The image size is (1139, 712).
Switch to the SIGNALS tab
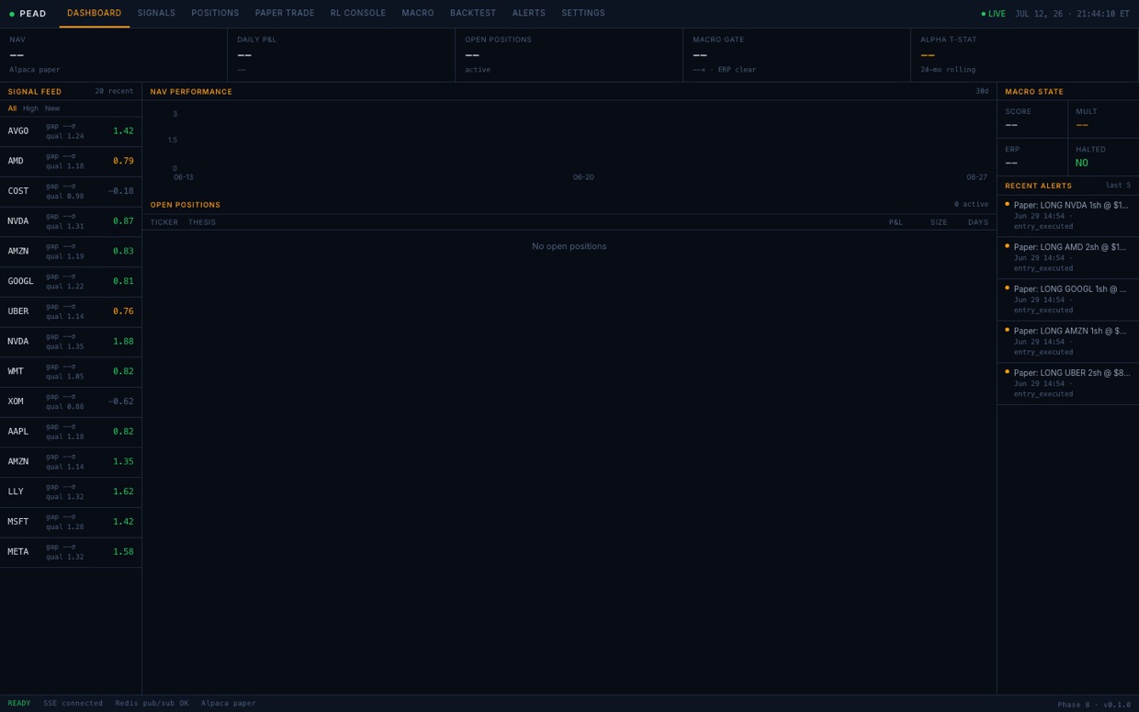tap(156, 14)
